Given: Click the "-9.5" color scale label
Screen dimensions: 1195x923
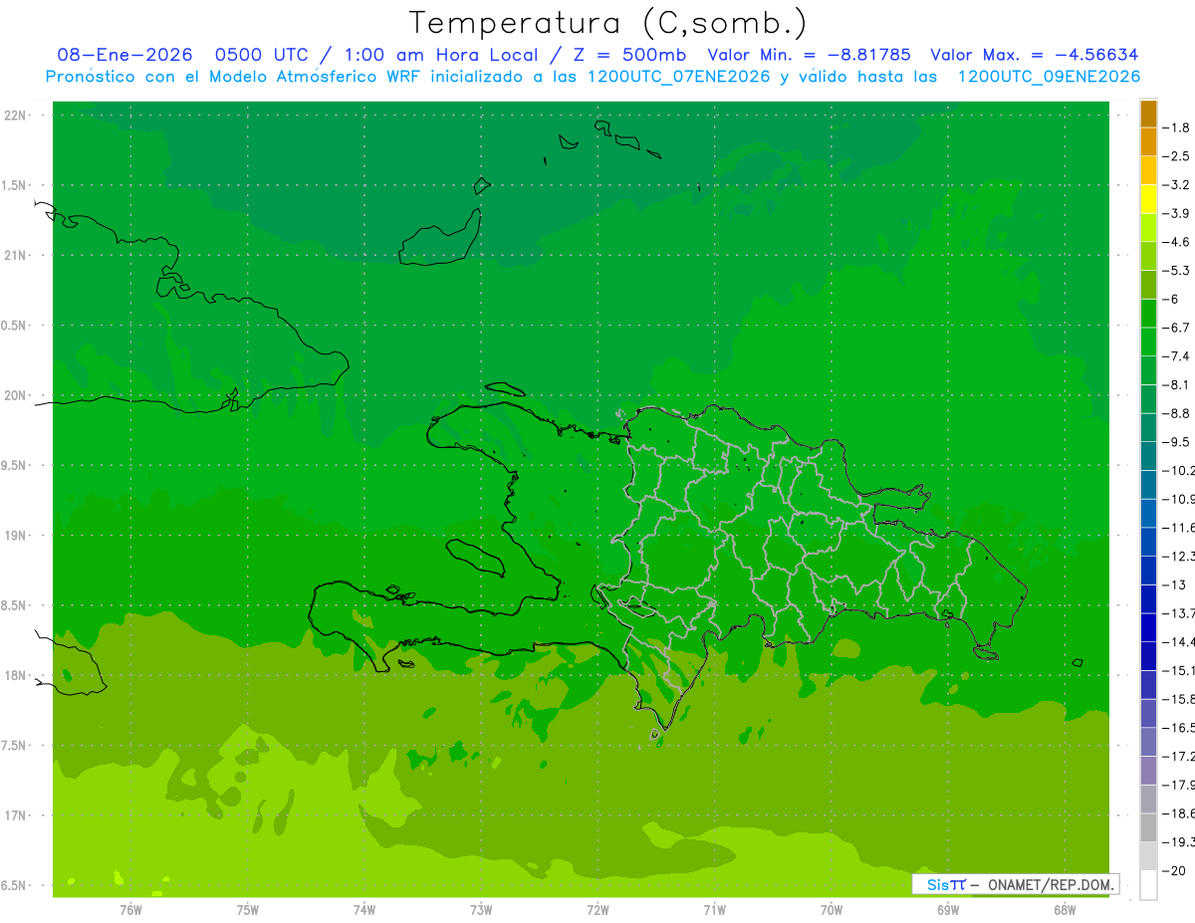Looking at the screenshot, I should tap(1176, 441).
